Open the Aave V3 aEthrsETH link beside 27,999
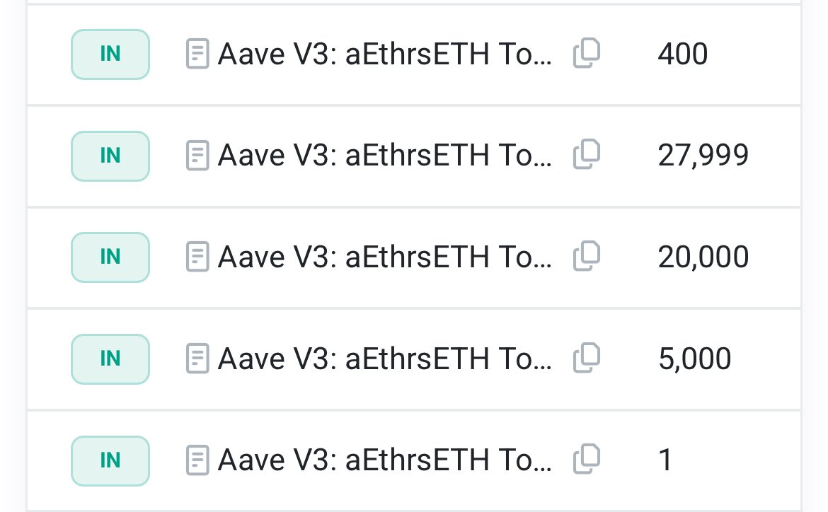828x512 pixels. (x=384, y=156)
